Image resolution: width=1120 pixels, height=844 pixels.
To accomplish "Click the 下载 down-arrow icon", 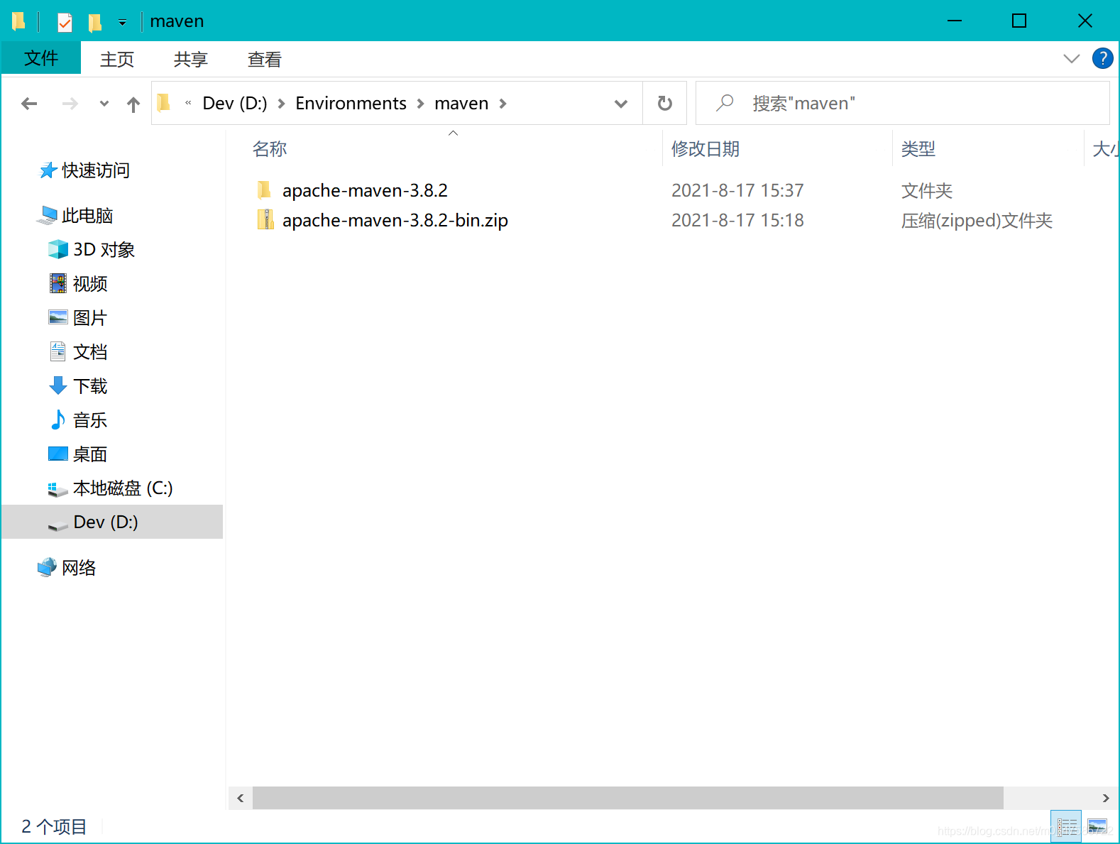I will (57, 385).
